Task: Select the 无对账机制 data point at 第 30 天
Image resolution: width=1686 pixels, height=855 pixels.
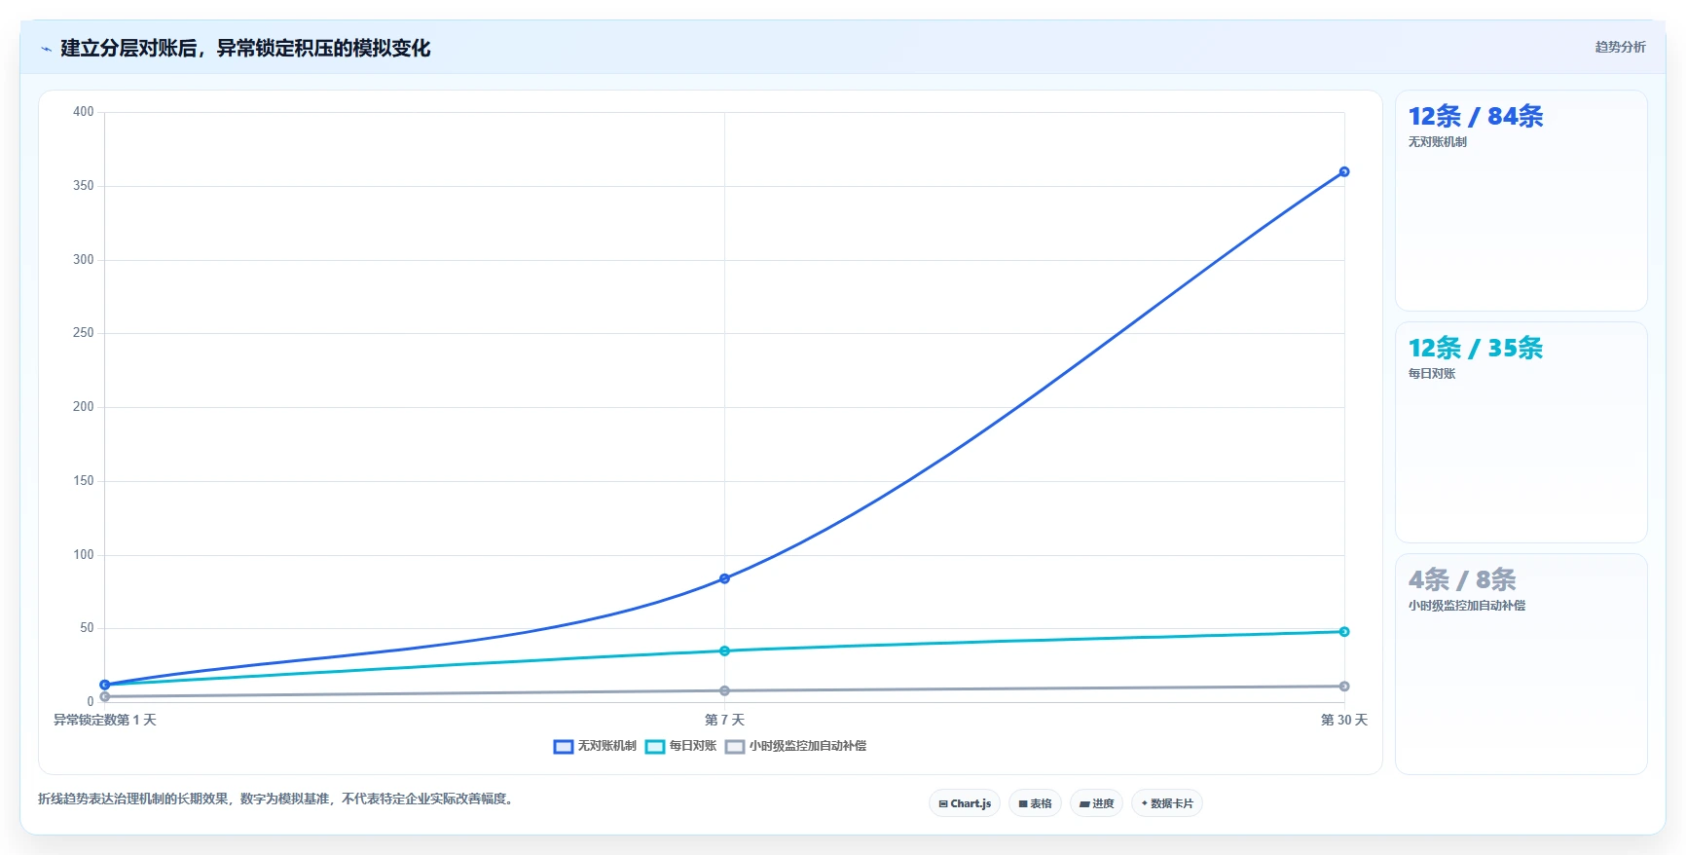Action: 1344,171
